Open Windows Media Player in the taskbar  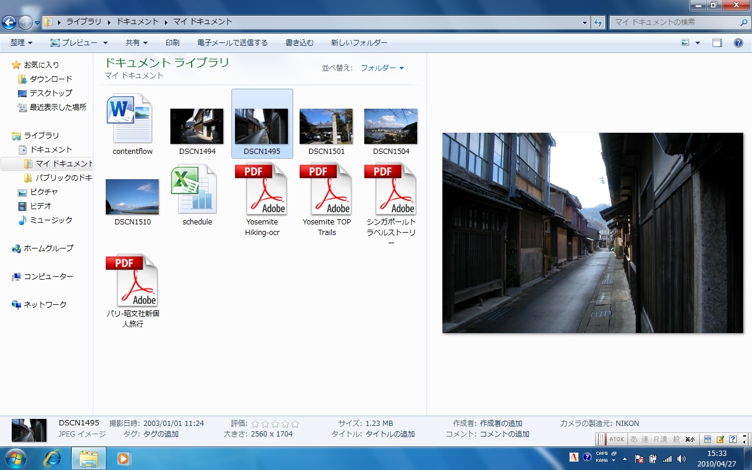coord(123,458)
